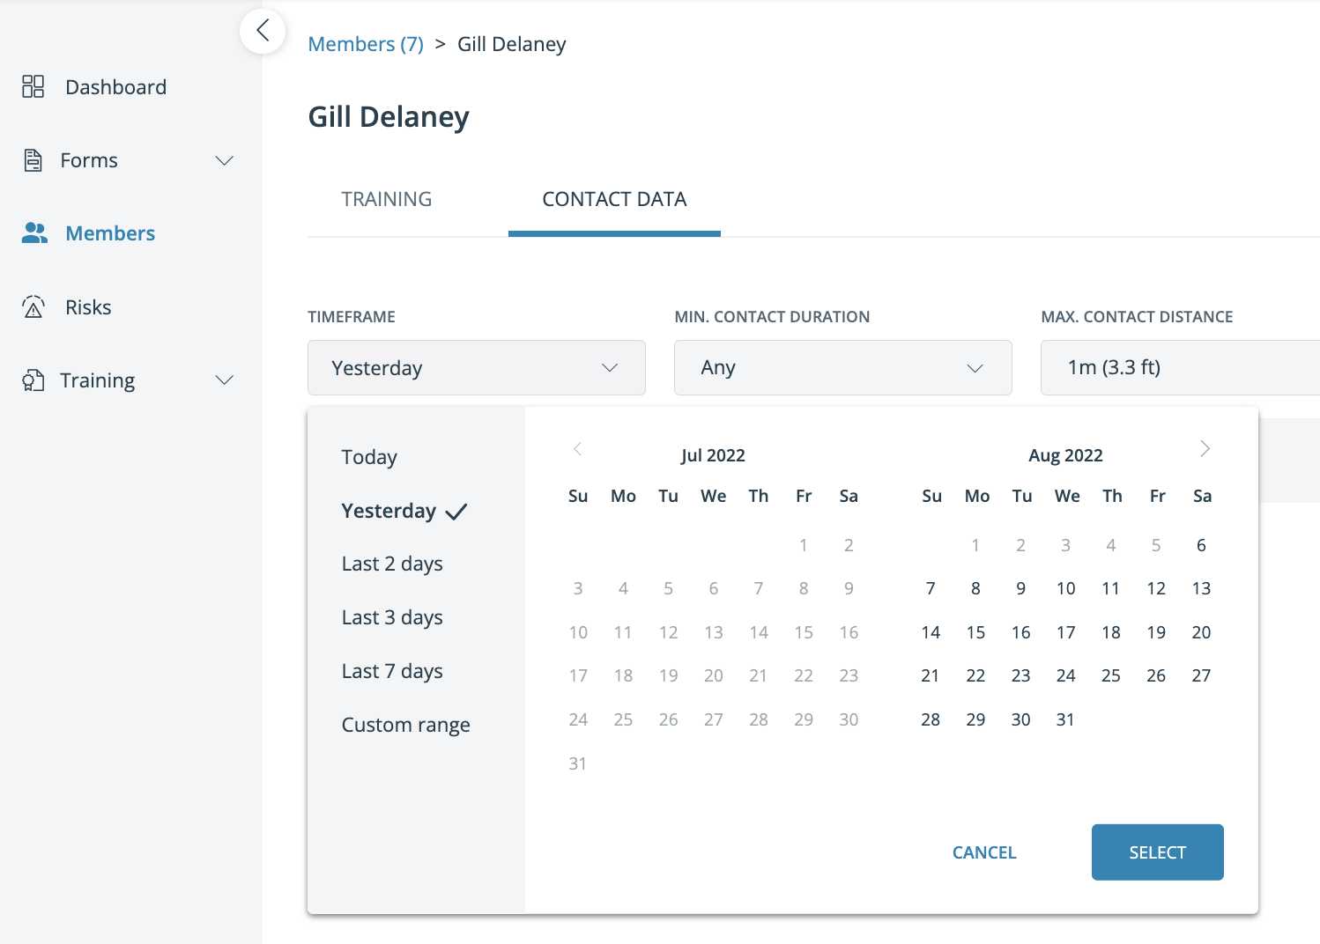Open Training in the sidebar
Viewport: 1320px width, 944px height.
[98, 380]
